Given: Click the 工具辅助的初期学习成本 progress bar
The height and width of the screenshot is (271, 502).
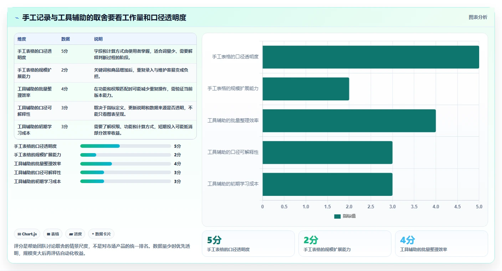Looking at the screenshot, I should 125,181.
